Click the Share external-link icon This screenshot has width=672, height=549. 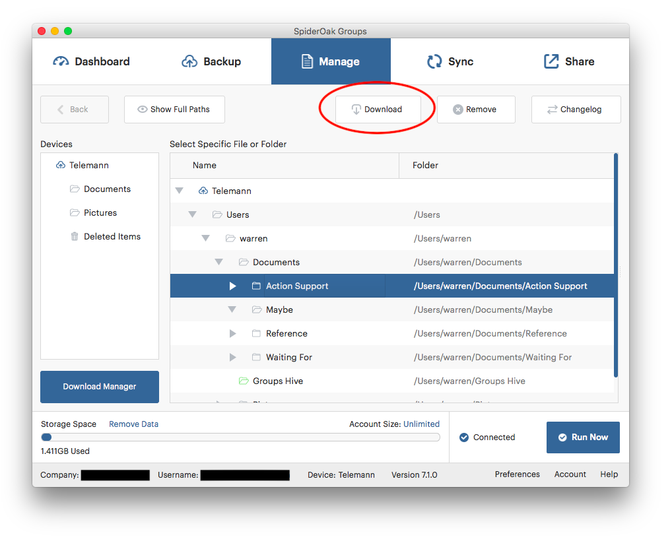(551, 61)
